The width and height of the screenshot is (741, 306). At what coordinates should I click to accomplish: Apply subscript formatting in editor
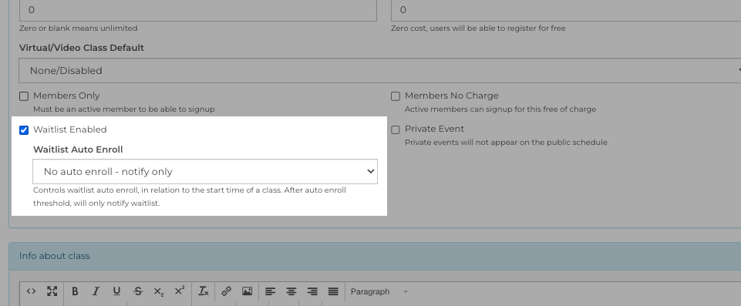158,291
